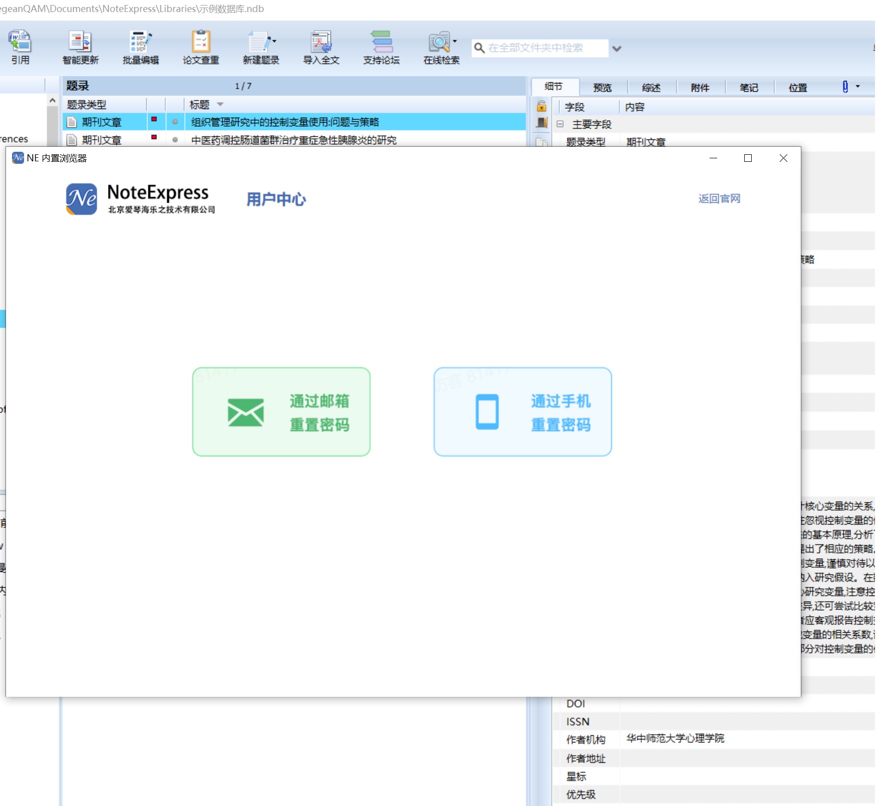Screen dimensions: 878x806
Task: Open 论文查重 plagiarism check
Action: click(x=200, y=47)
